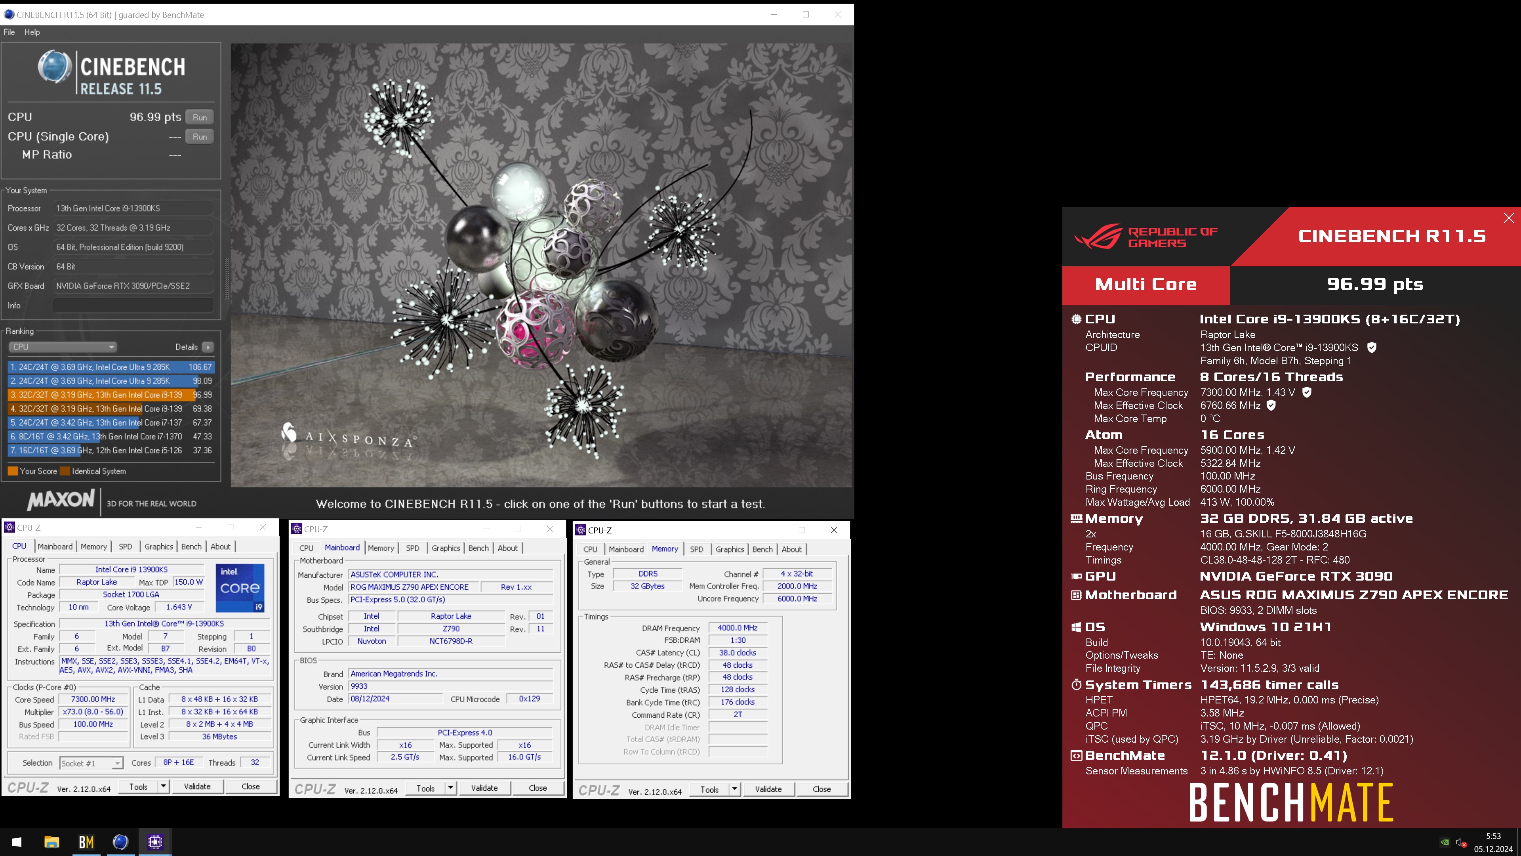
Task: Open Bench tab in Mainboard CPU-Z window
Action: tap(478, 548)
